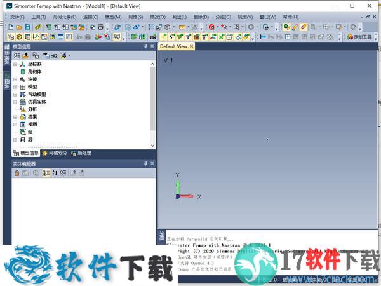Click the Print icon in top toolbar

tap(100, 27)
